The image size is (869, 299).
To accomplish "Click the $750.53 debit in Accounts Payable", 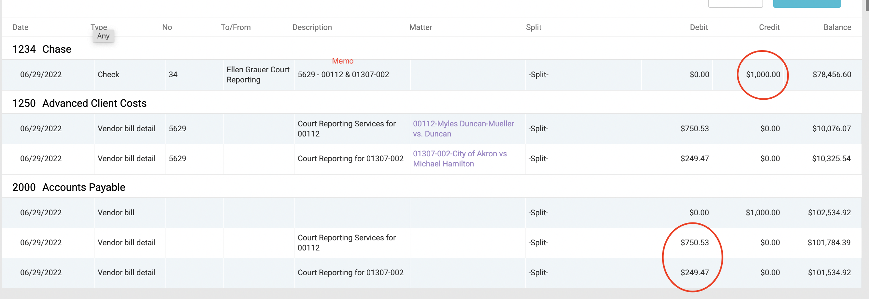I will point(695,243).
